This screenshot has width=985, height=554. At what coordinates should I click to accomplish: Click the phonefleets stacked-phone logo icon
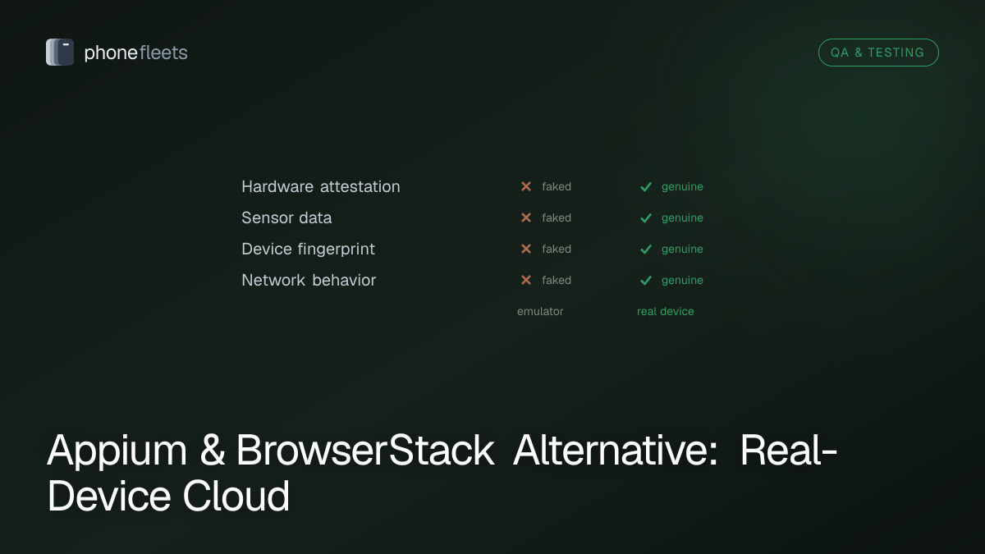60,53
